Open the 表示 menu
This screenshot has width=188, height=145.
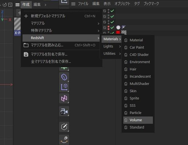pos(107,4)
